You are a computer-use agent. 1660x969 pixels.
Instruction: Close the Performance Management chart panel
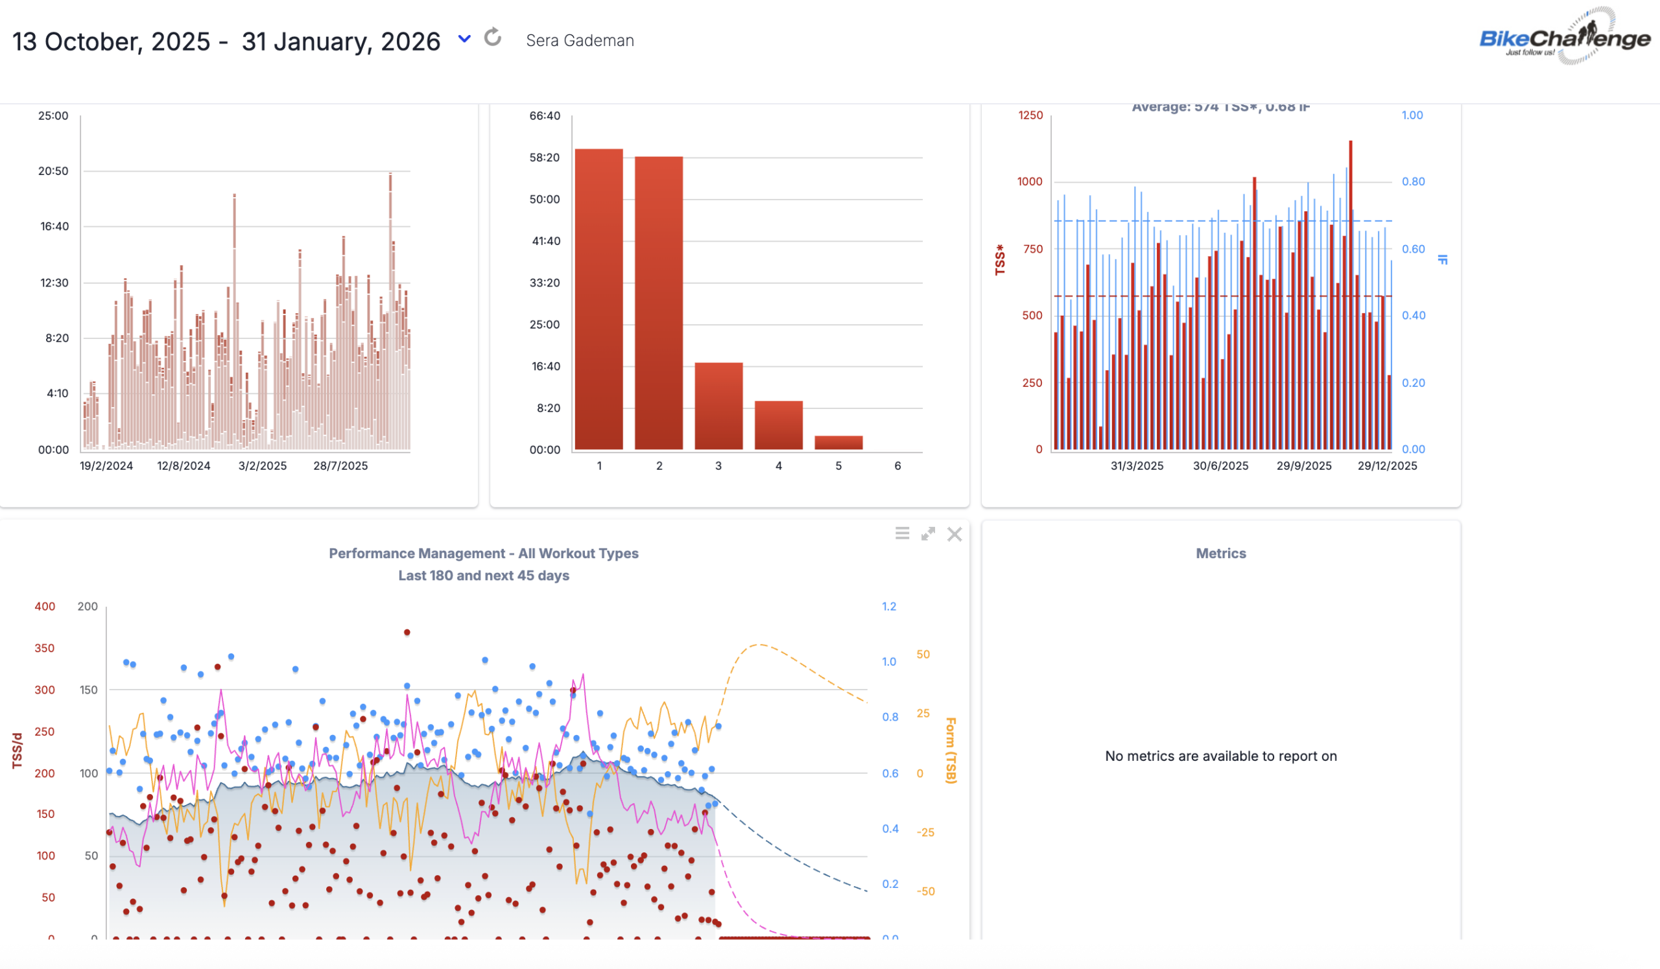click(x=954, y=534)
